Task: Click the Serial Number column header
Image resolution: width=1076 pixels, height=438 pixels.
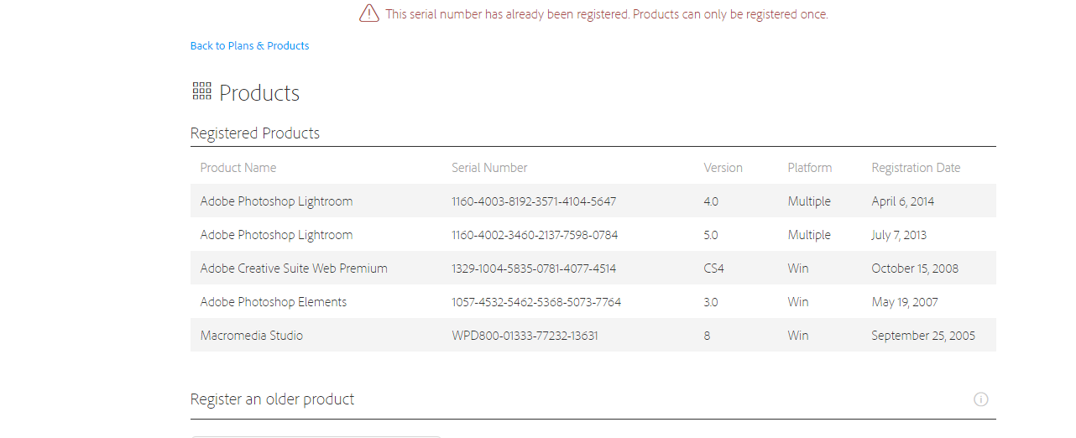Action: (489, 168)
